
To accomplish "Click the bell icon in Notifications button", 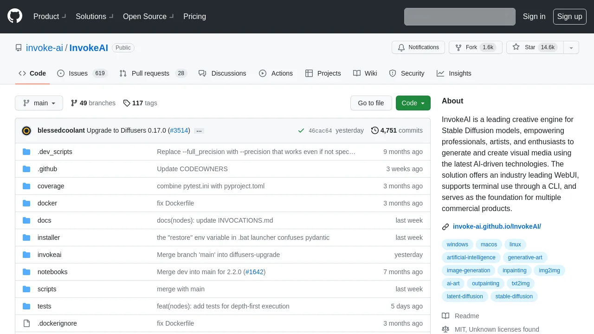I will point(401,47).
